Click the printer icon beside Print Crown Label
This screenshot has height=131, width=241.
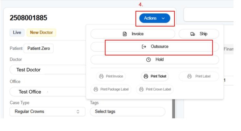(141, 89)
